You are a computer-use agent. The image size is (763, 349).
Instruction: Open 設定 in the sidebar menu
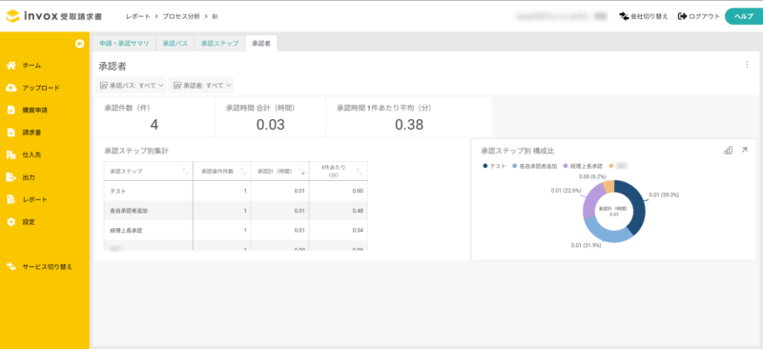29,222
